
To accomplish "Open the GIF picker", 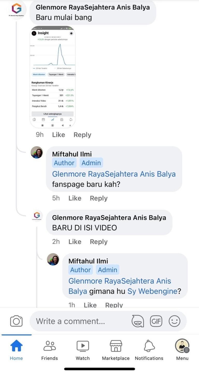I will (156, 321).
